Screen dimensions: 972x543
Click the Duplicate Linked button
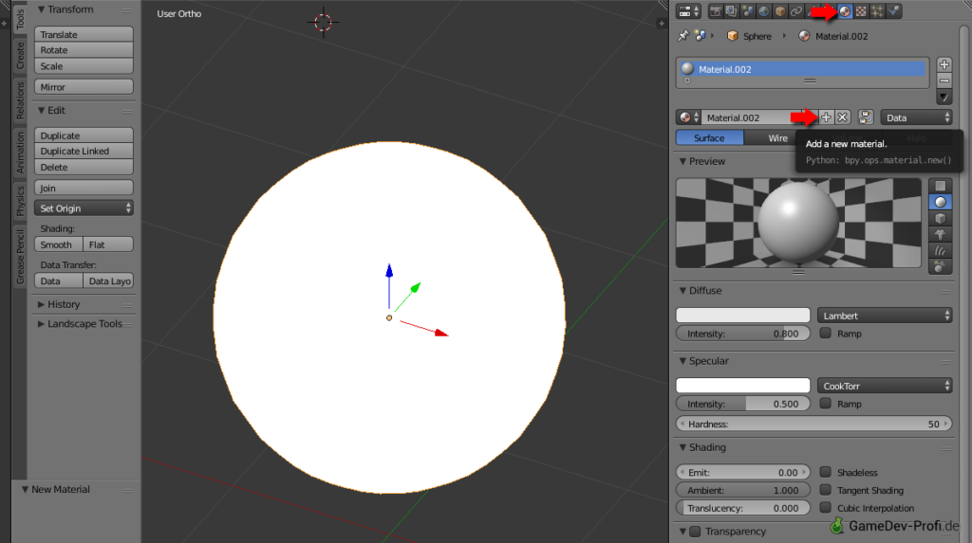pyautogui.click(x=84, y=151)
